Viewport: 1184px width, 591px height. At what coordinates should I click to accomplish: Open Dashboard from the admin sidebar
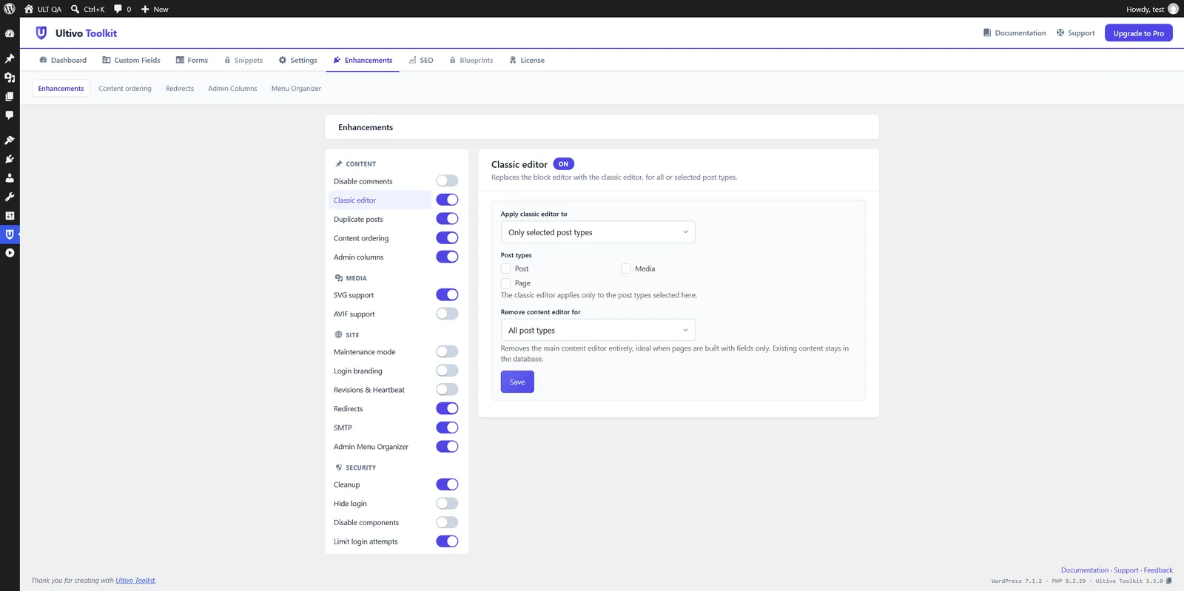click(x=10, y=34)
